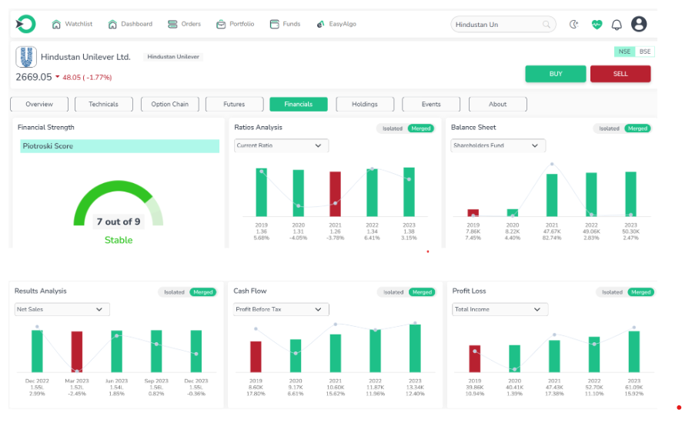The height and width of the screenshot is (423, 682).
Task: Switch to the Technicals tab
Action: [x=104, y=104]
